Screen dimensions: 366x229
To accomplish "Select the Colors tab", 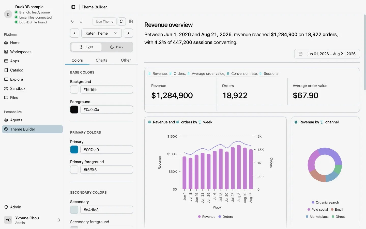I will coord(77,60).
